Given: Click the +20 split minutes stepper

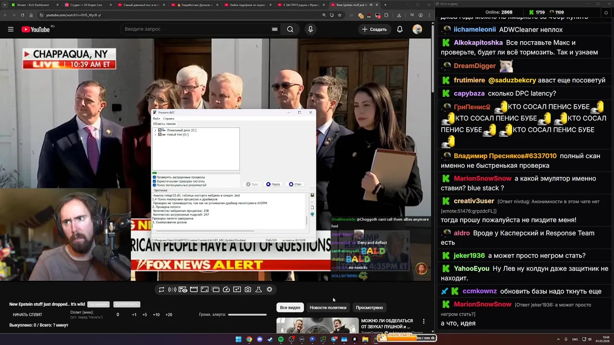Looking at the screenshot, I should [168, 315].
